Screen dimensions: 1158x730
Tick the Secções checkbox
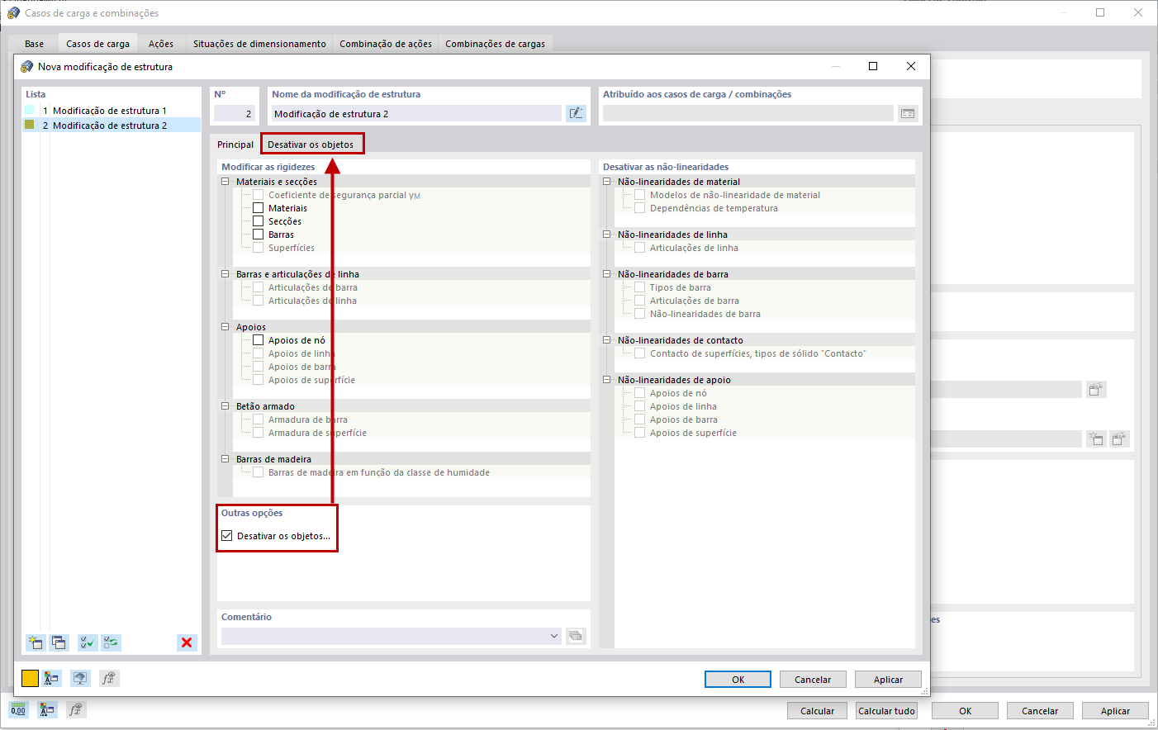click(x=259, y=221)
